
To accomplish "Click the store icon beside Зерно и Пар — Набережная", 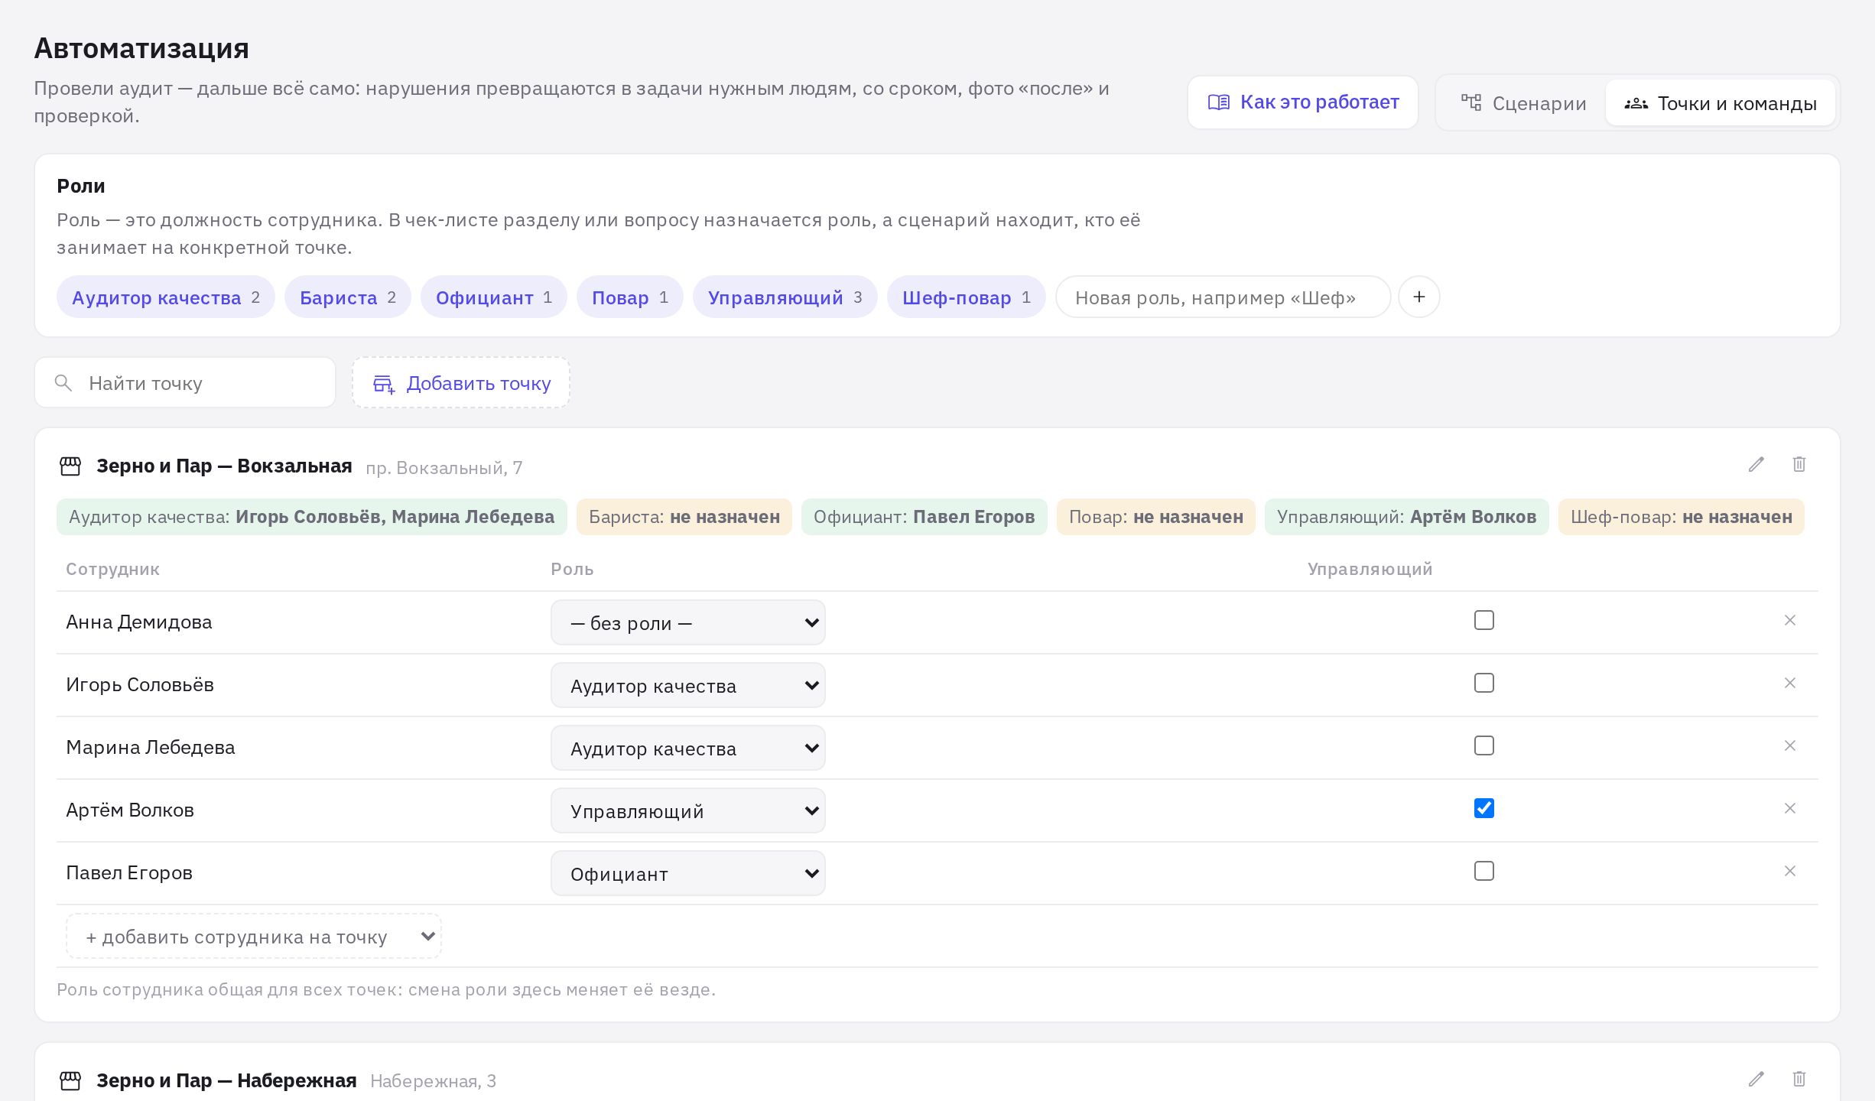I will [x=70, y=1081].
